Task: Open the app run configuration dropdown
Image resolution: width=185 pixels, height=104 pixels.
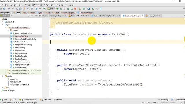Action: [x=51, y=9]
